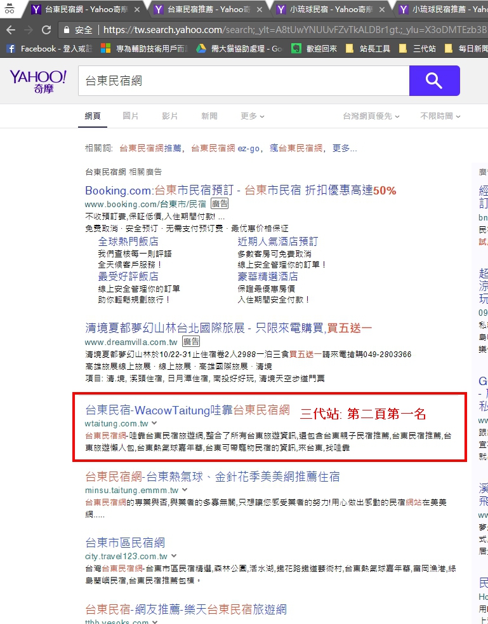This screenshot has height=624, width=488.
Task: Expand arrow next to minsu.taitung.emmm.tw
Action: (x=185, y=490)
